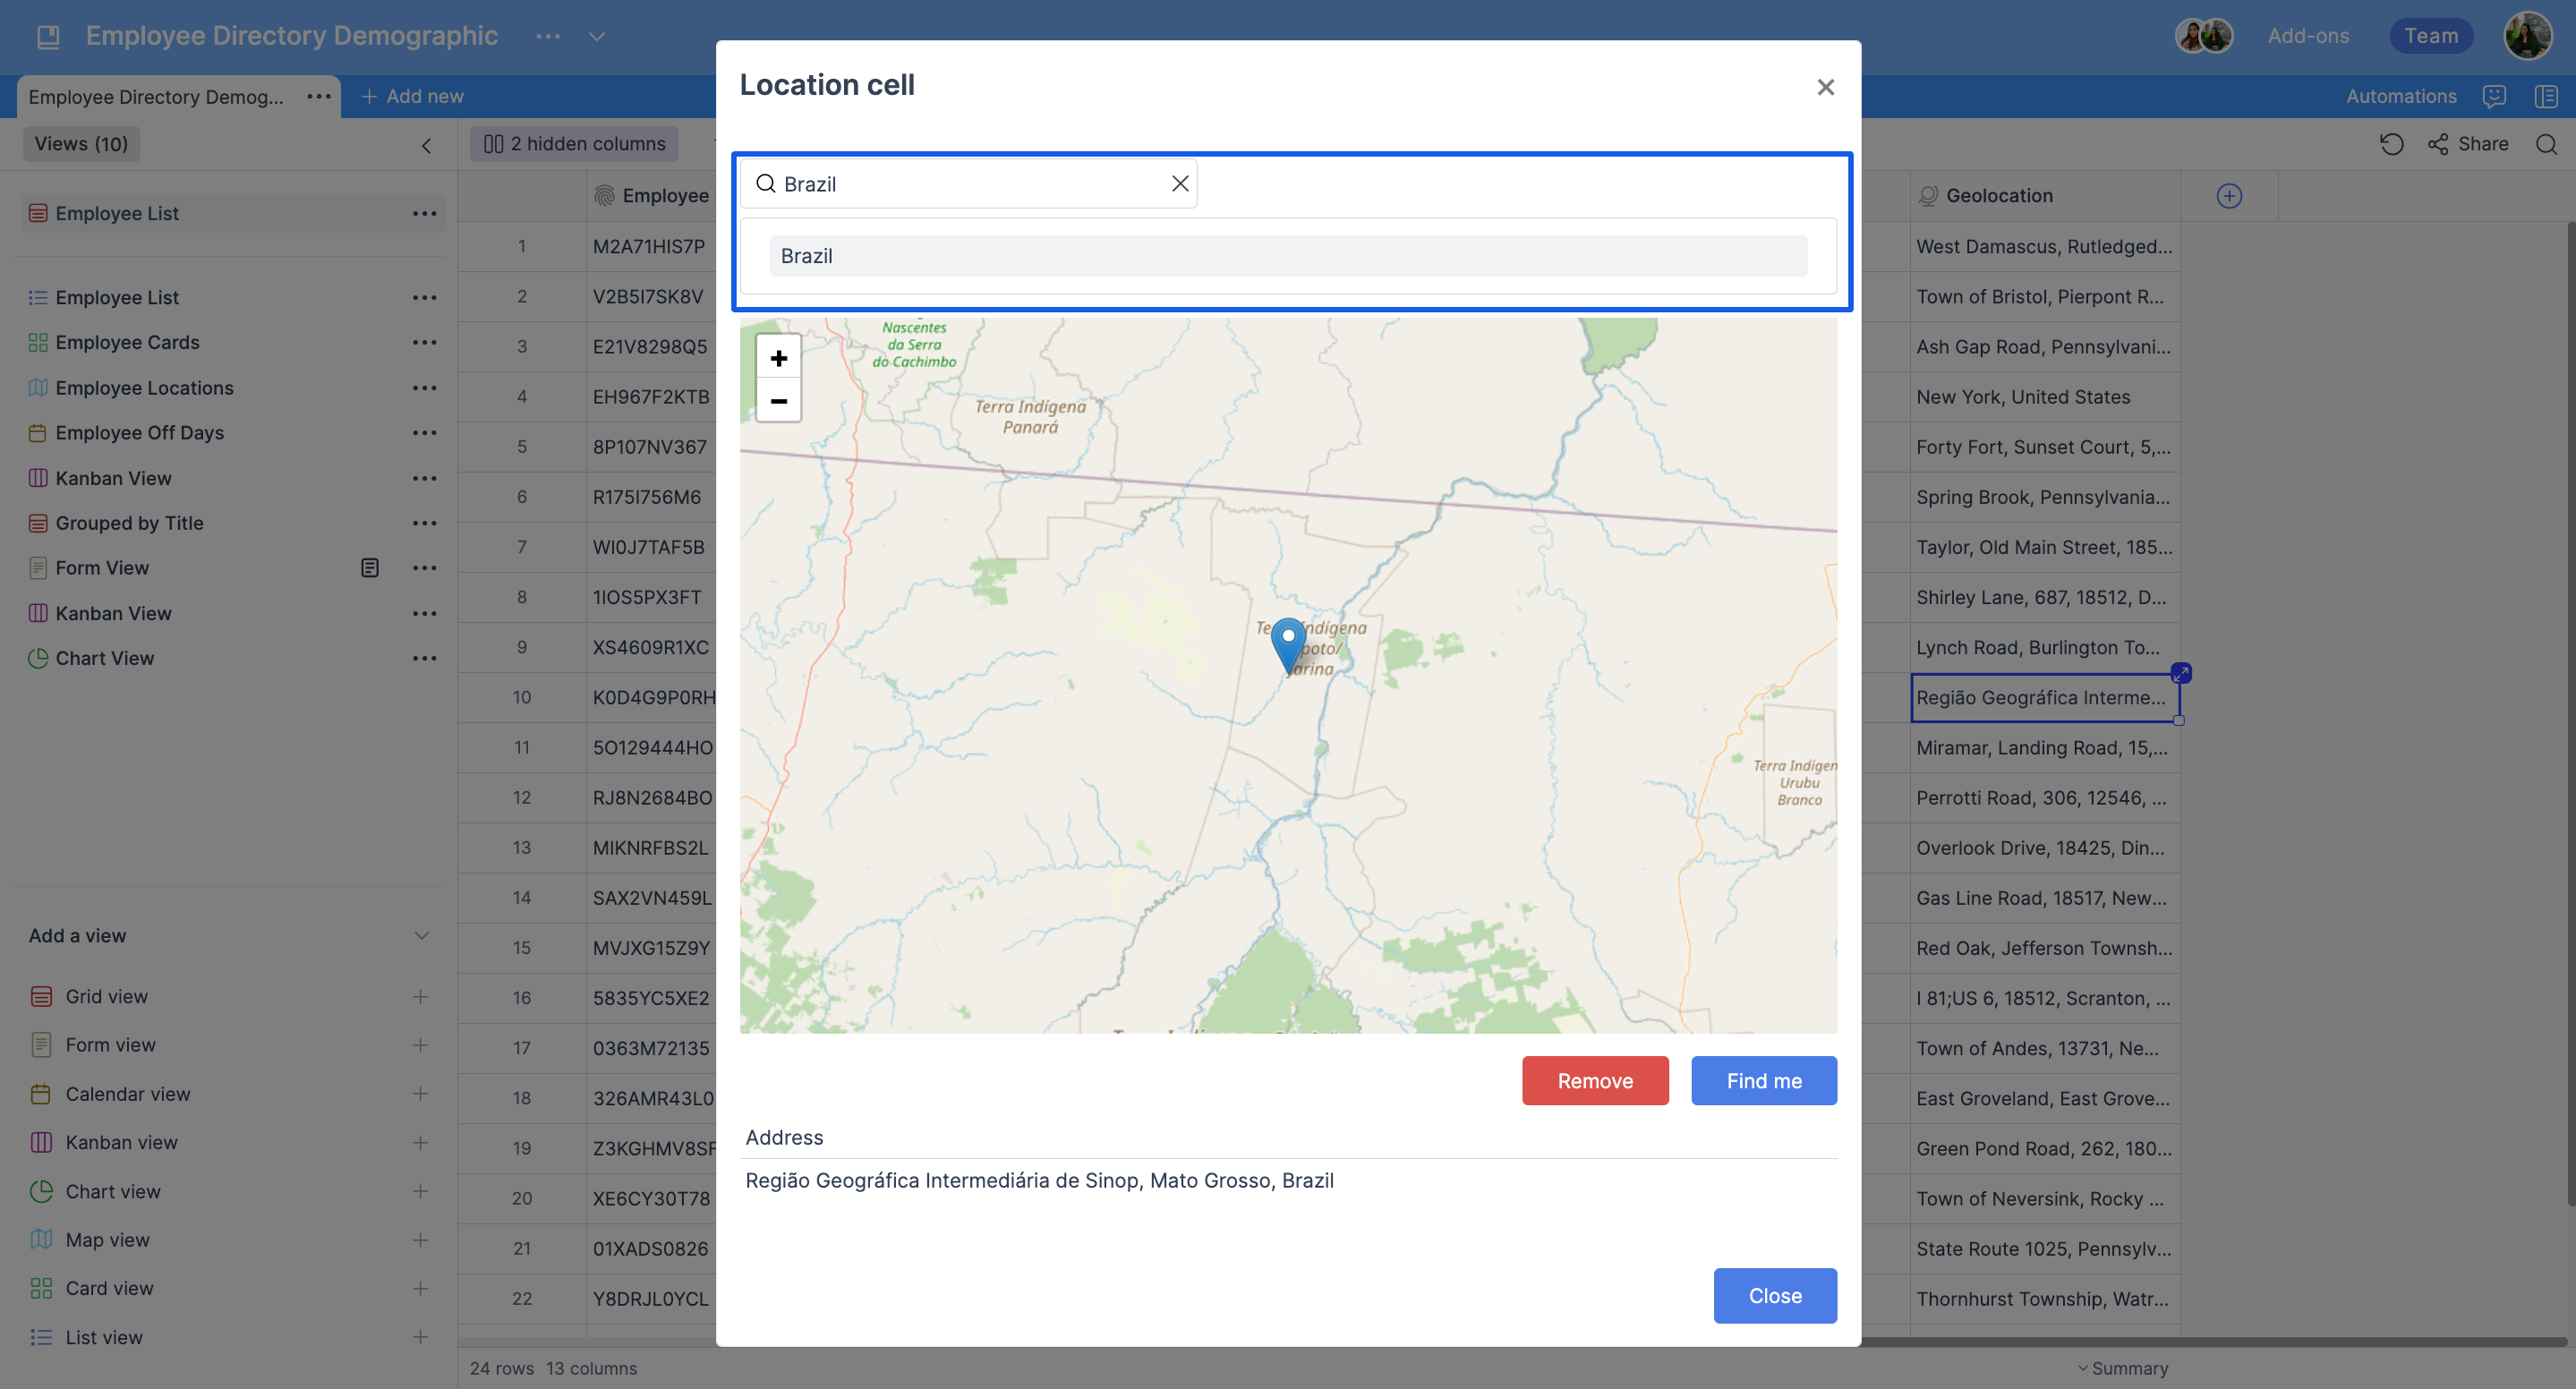Image resolution: width=2576 pixels, height=1389 pixels.
Task: Select the Map view option in the sidebar
Action: tap(107, 1239)
